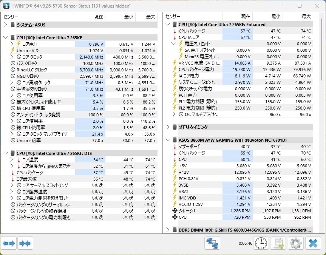Select the 最大CPU/スレッド使用率 row
This screenshot has height=255, width=326.
tap(83, 102)
